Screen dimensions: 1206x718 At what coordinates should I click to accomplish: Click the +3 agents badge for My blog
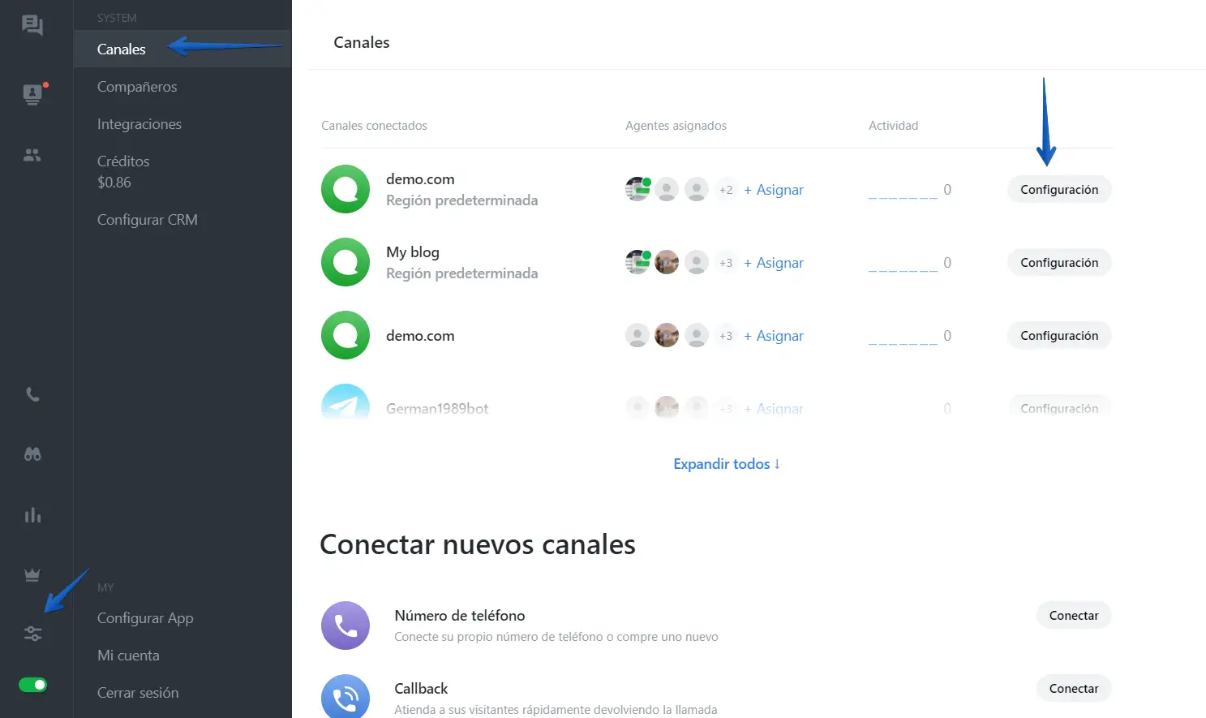(726, 263)
